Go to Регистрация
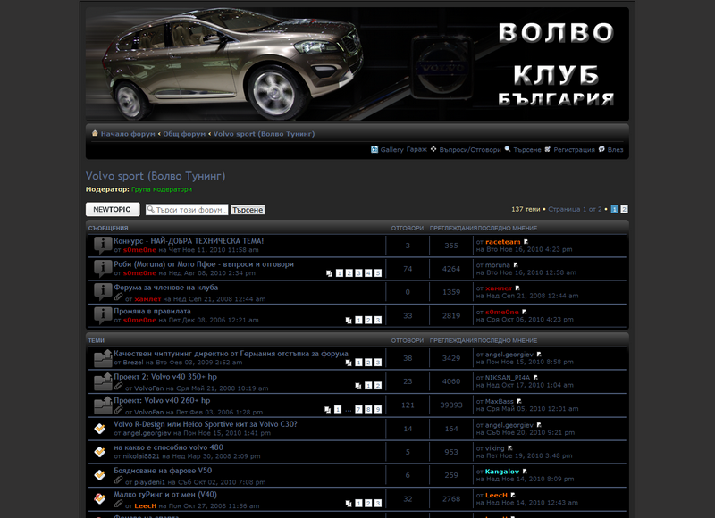Screen dimensions: 715x518 tap(574, 149)
